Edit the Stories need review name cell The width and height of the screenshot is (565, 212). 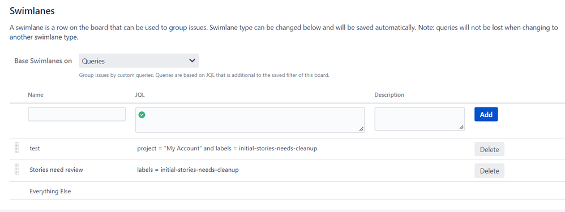click(x=56, y=170)
